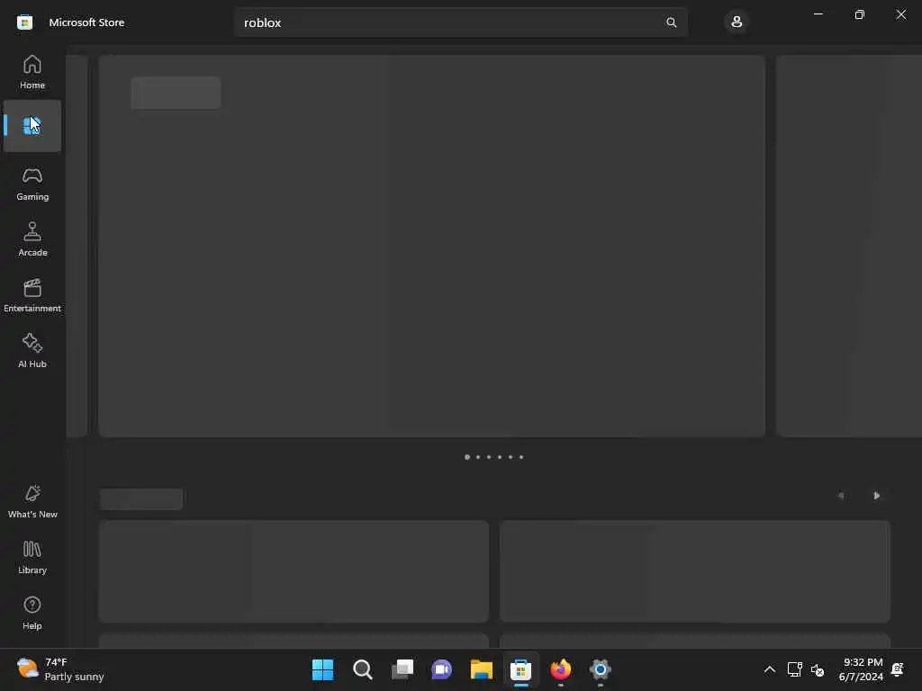This screenshot has height=691, width=922.
Task: Open the Library page
Action: pos(32,558)
